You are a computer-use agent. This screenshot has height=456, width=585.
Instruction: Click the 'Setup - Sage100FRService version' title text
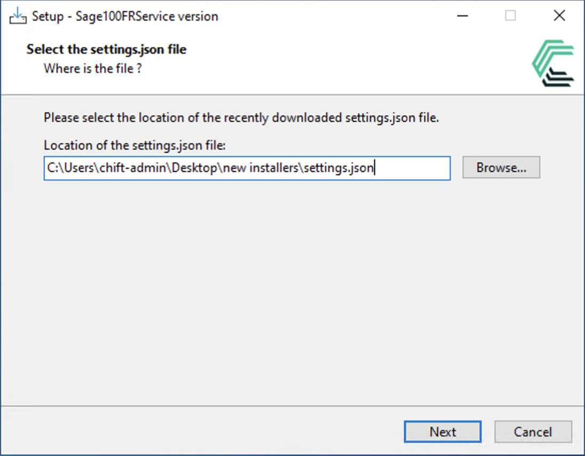(x=125, y=17)
